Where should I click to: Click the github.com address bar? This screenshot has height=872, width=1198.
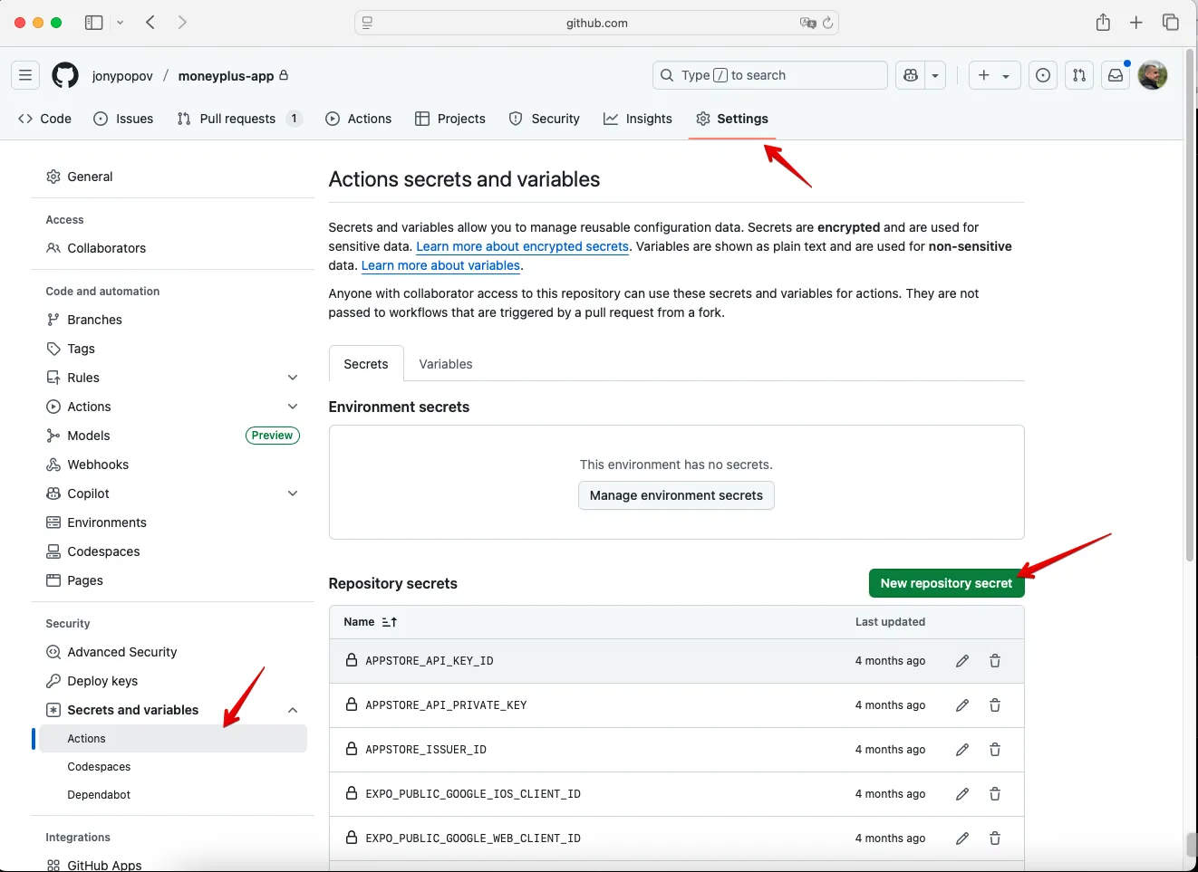(597, 23)
